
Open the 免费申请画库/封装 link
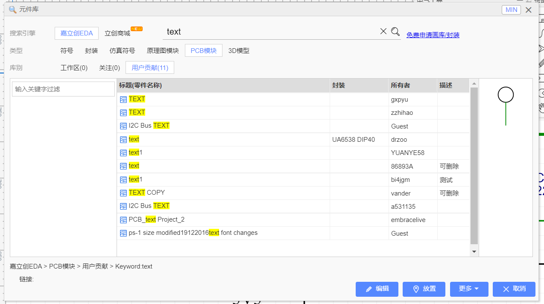(433, 35)
